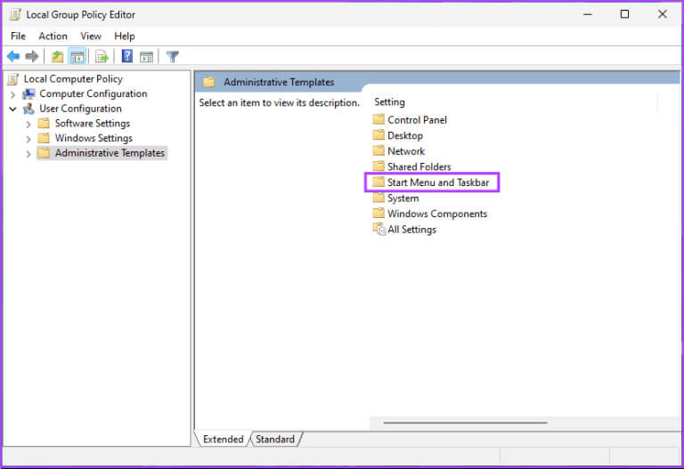Click the Shared Folders folder icon
684x469 pixels.
click(x=379, y=166)
